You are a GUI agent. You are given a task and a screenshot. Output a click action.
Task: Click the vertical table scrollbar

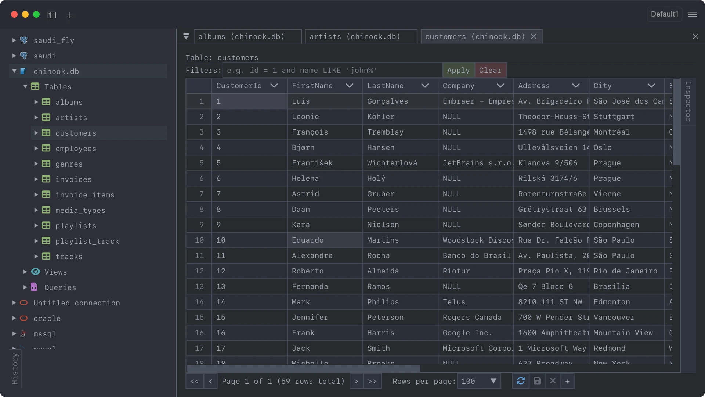[x=677, y=122]
